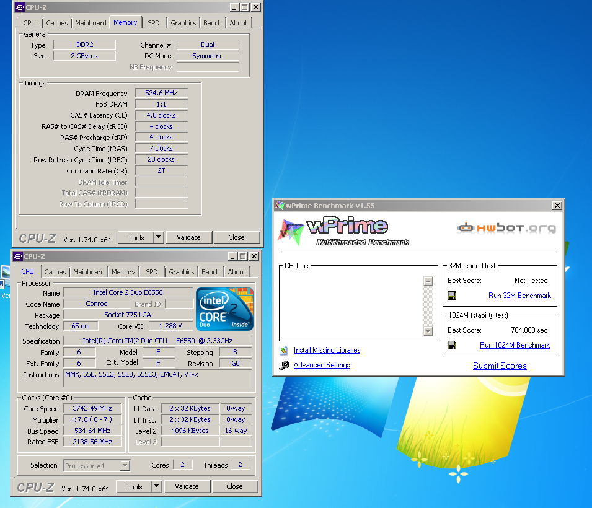
Task: Click the Core Speed 3742.49 MHz value
Action: (92, 408)
